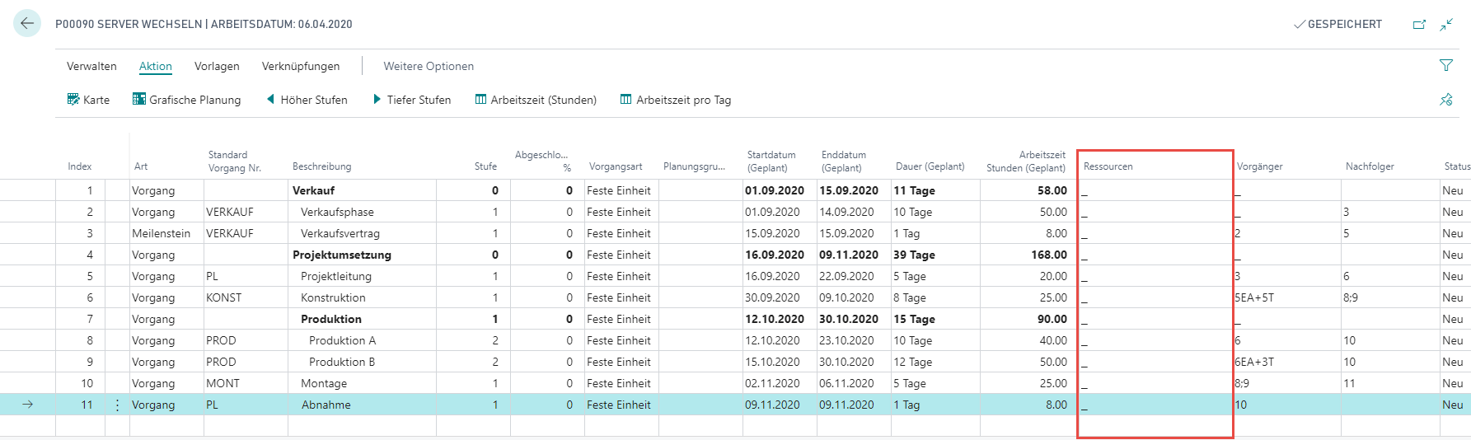Click Enddatum (Geplant) column header

[846, 161]
